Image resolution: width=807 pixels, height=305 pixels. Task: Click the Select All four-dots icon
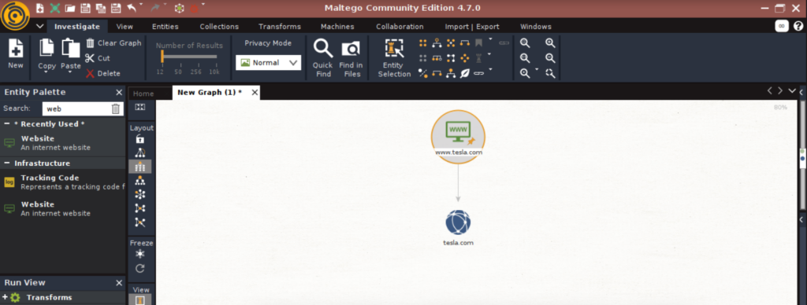(423, 43)
